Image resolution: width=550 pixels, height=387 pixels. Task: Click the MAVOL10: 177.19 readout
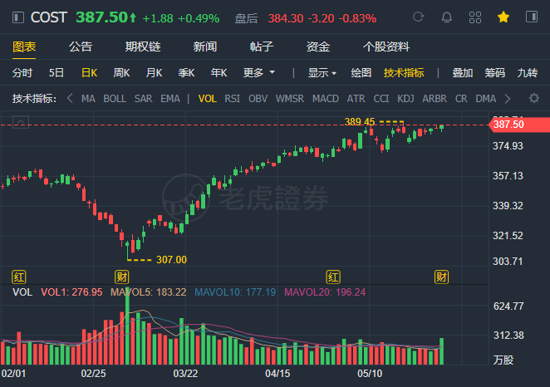[x=235, y=292]
